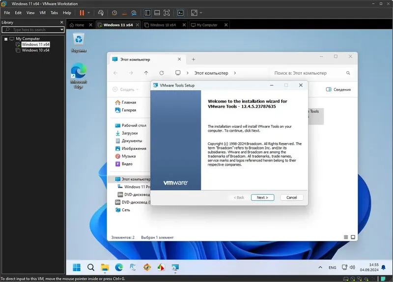Click the refresh icon in Explorer
393x282 pixels.
[162, 73]
